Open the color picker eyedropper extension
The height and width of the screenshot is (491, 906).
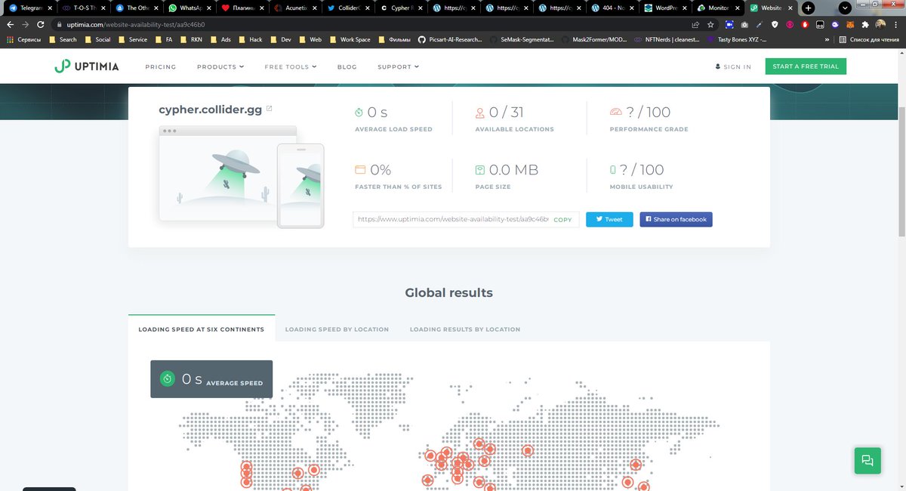(760, 24)
